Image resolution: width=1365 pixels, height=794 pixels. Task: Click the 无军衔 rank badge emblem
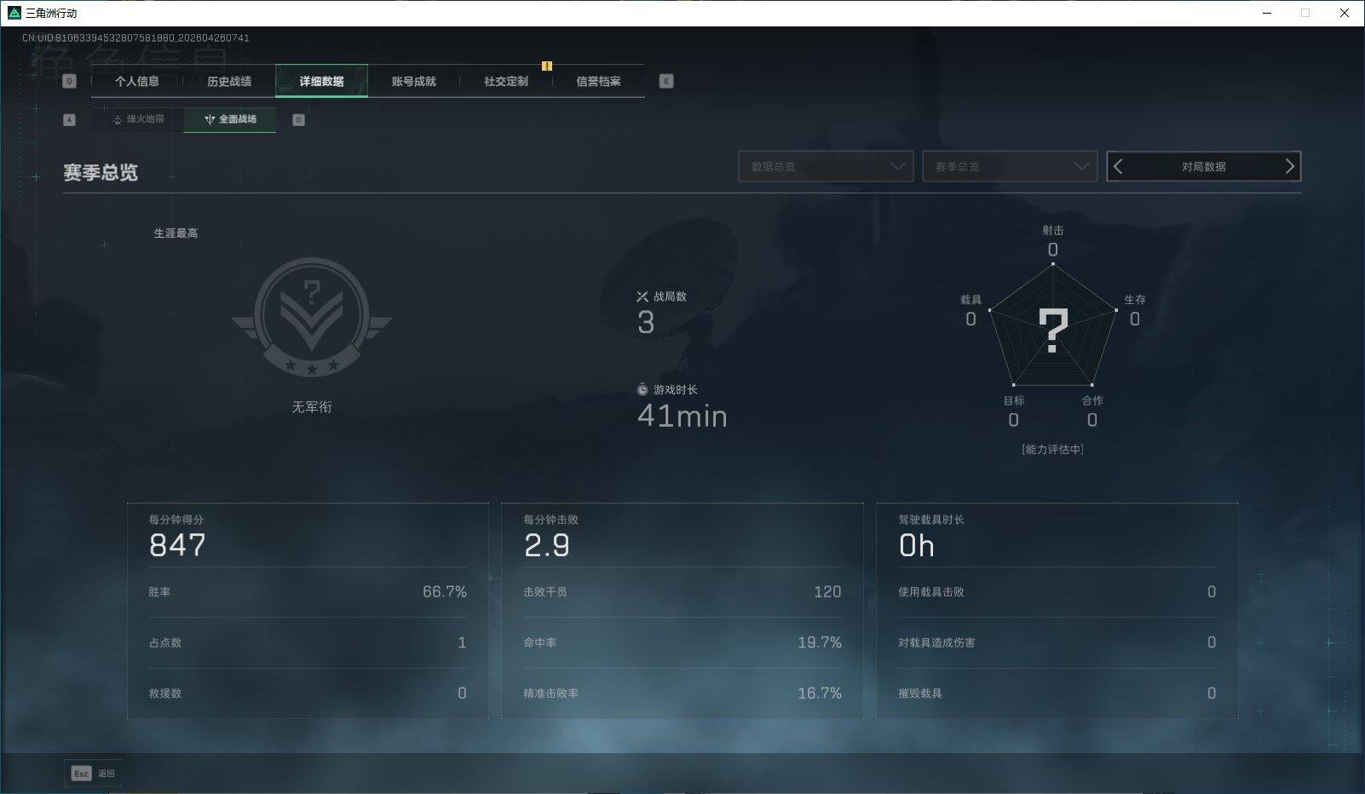click(312, 316)
